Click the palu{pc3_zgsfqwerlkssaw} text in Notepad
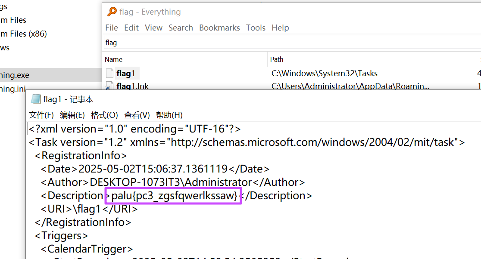The image size is (481, 259). (174, 196)
